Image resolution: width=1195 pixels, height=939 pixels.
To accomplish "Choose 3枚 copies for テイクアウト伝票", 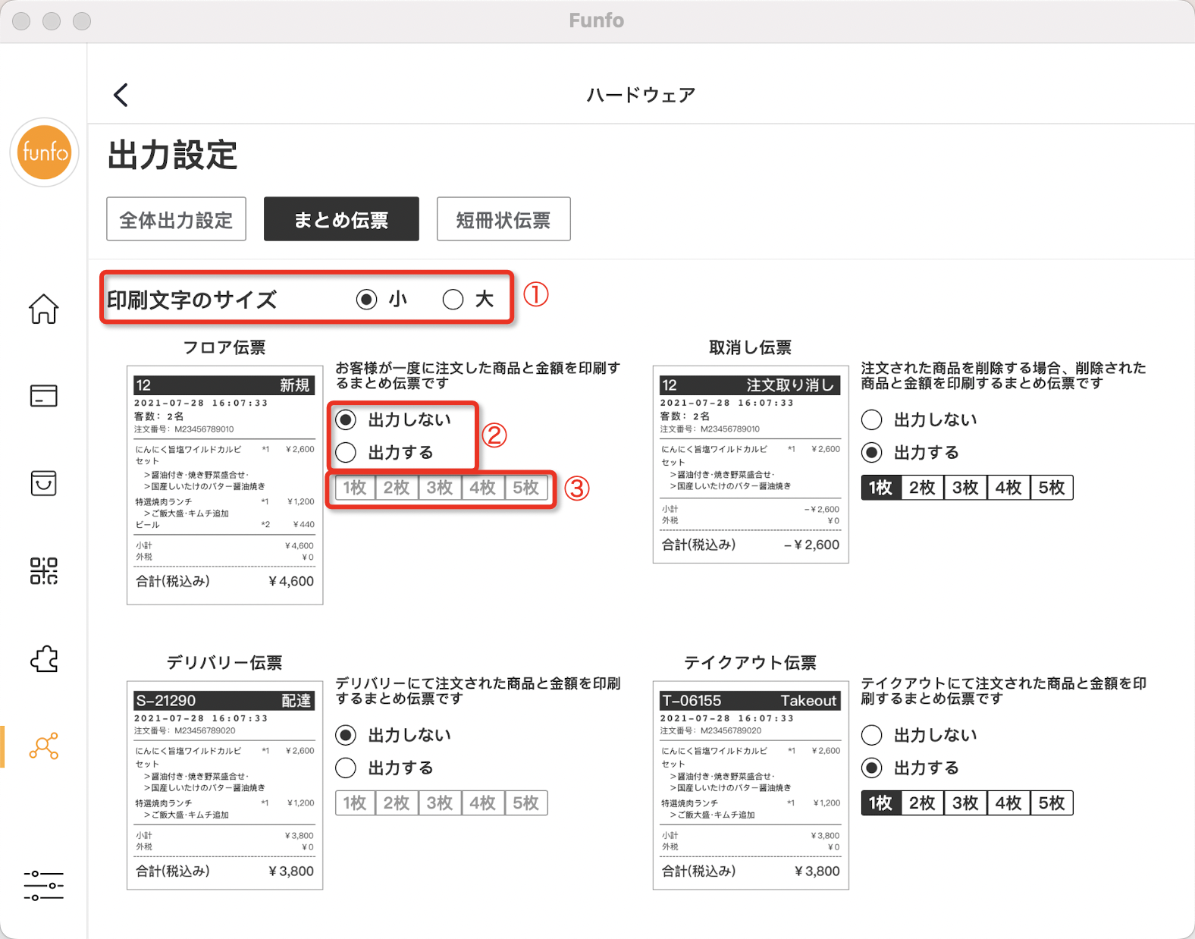I will (x=966, y=802).
